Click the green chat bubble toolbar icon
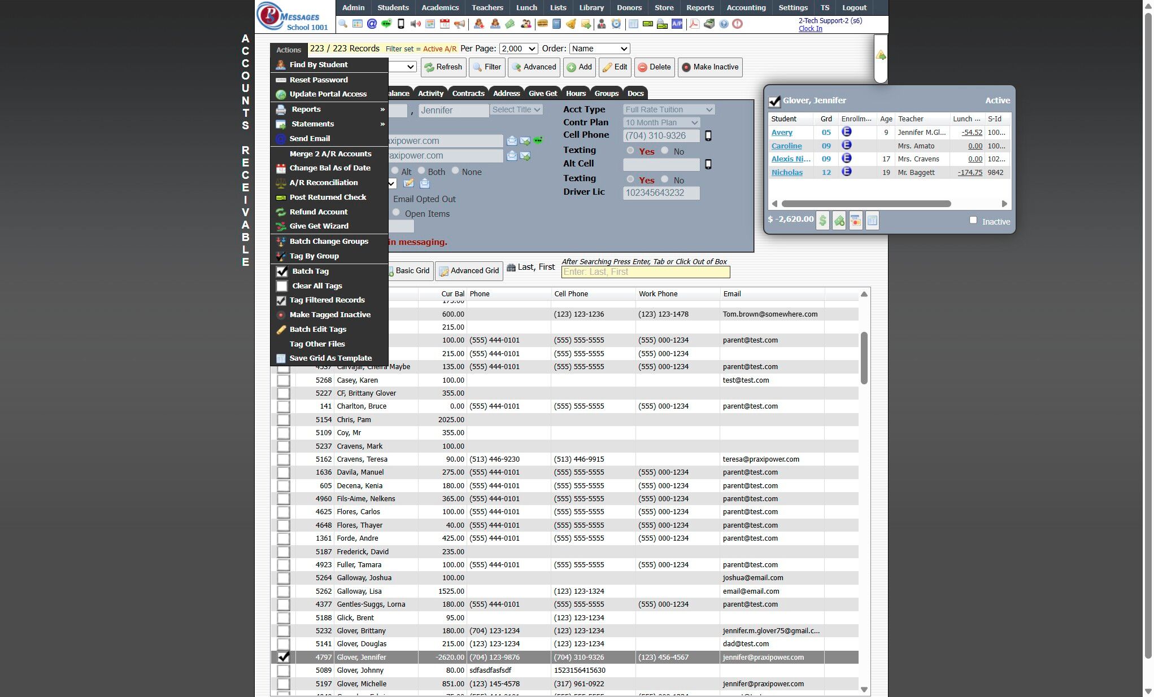This screenshot has width=1154, height=697. coord(386,24)
